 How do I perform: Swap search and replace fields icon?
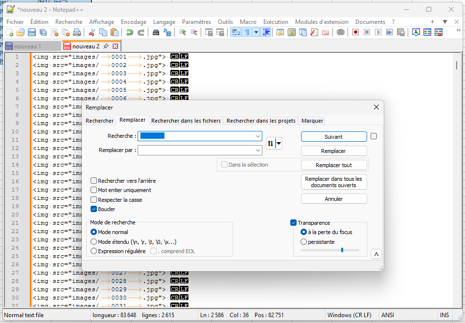tap(271, 143)
